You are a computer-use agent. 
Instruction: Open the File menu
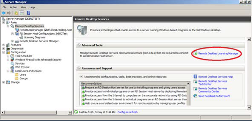pos(4,7)
